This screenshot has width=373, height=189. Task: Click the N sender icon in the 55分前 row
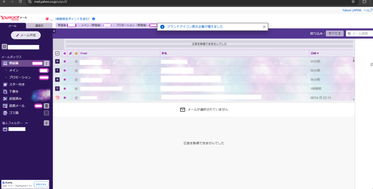coord(57,61)
